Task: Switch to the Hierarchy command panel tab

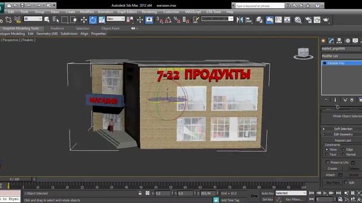Action: tap(339, 41)
